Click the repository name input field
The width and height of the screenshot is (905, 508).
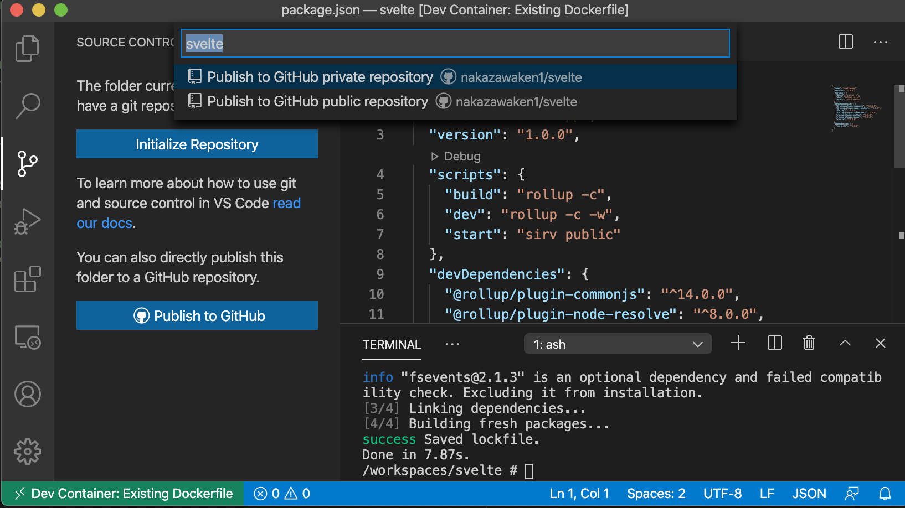coord(455,43)
